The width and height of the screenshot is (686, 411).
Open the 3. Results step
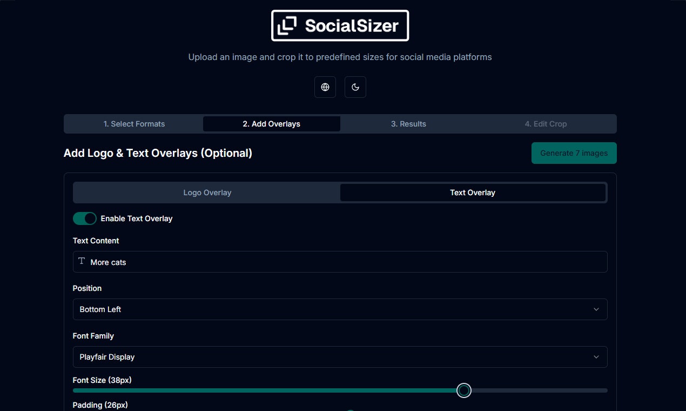point(409,124)
